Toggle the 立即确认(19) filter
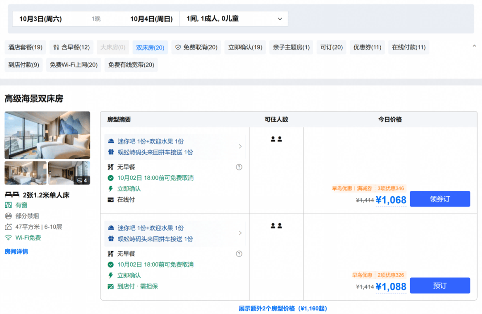482x314 pixels. pos(245,47)
